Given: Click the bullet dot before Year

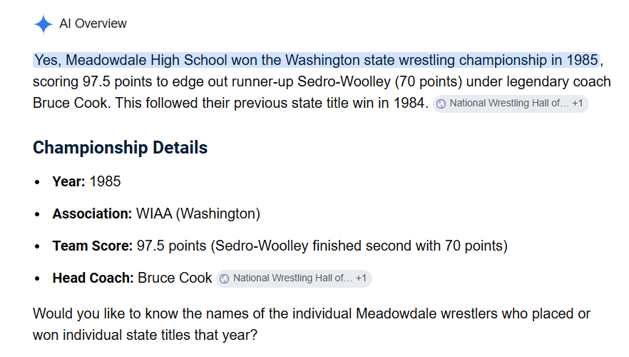Looking at the screenshot, I should point(37,182).
